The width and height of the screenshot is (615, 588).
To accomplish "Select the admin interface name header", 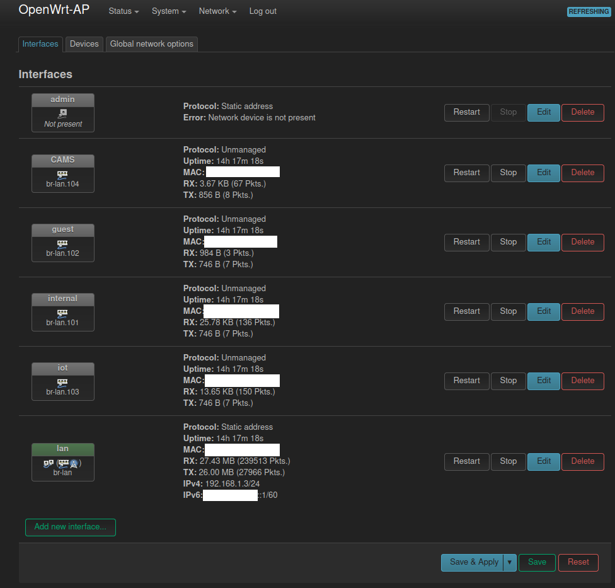I will point(63,100).
